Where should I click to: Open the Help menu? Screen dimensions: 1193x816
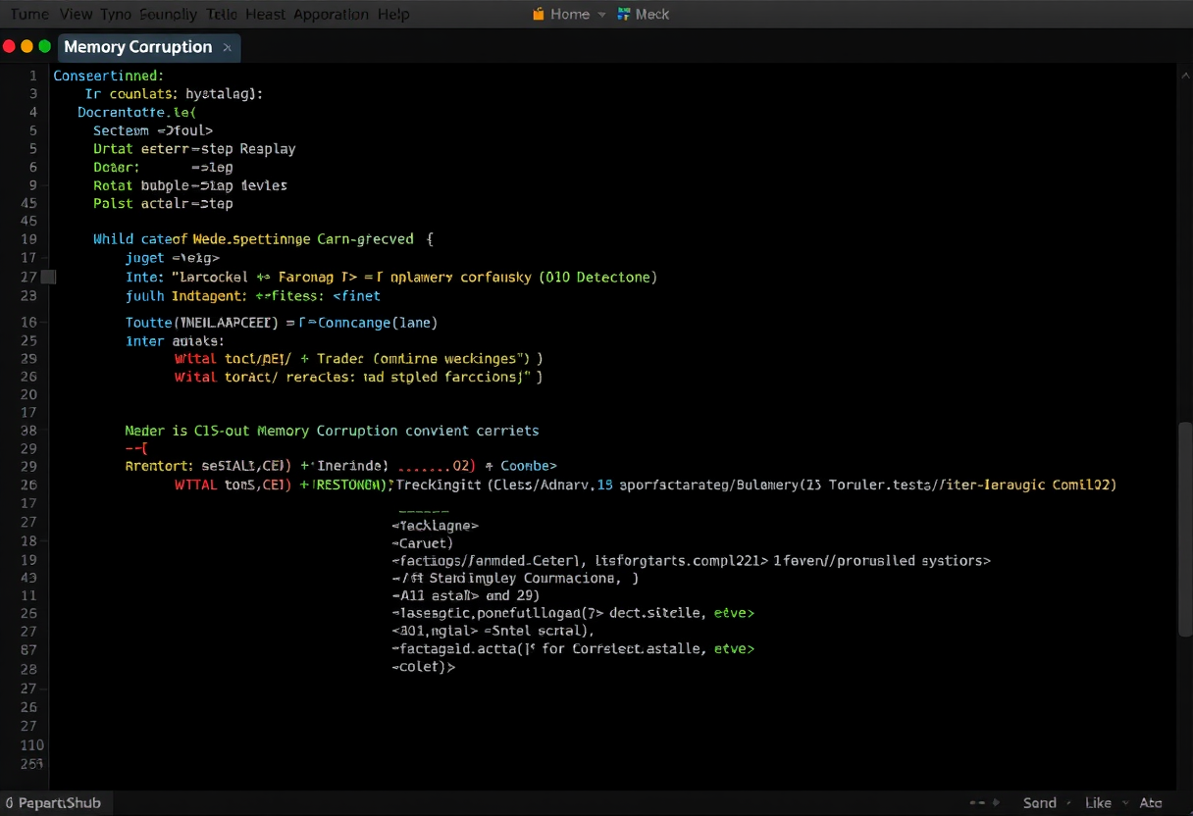(x=393, y=15)
